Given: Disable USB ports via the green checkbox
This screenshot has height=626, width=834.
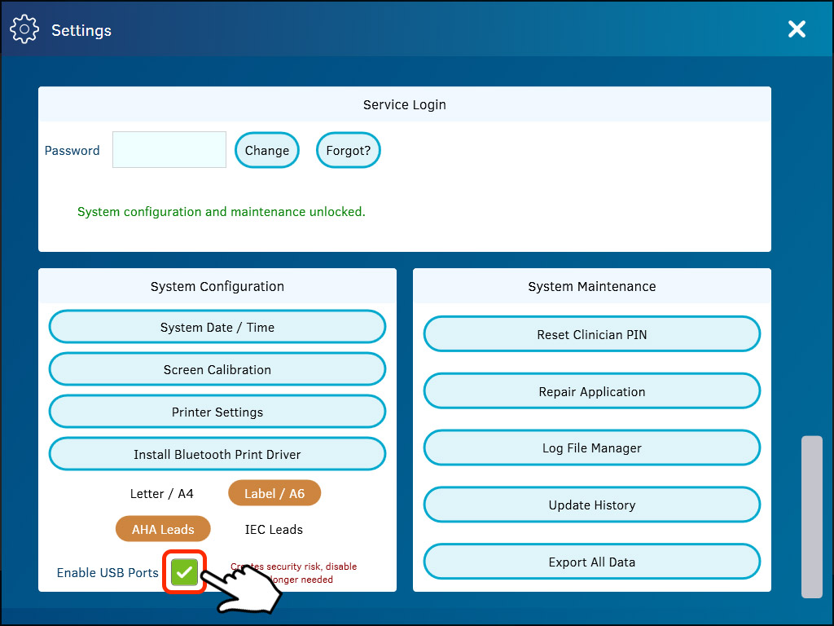Looking at the screenshot, I should [184, 572].
